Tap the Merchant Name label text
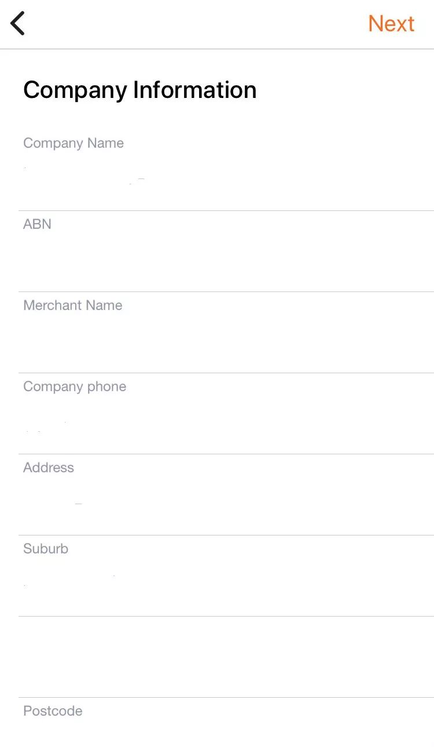 coord(73,305)
